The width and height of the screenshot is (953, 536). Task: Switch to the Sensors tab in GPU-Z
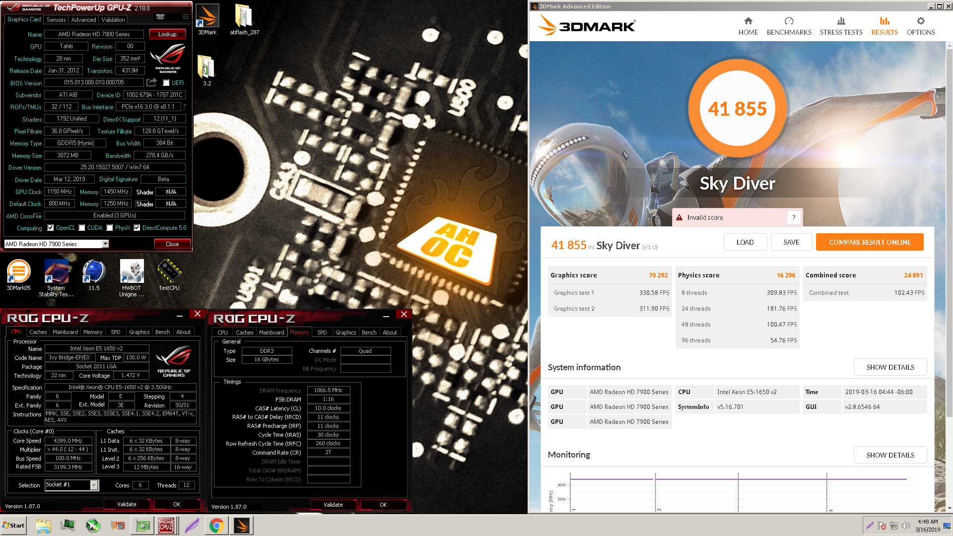[56, 20]
